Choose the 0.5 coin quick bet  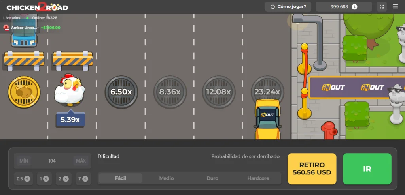click(x=23, y=179)
